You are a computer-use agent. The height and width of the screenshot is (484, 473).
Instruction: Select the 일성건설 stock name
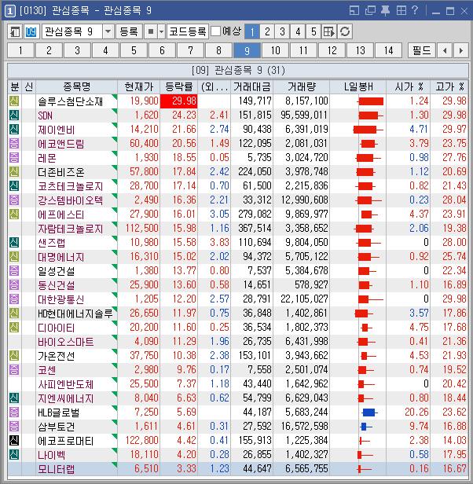tap(57, 271)
